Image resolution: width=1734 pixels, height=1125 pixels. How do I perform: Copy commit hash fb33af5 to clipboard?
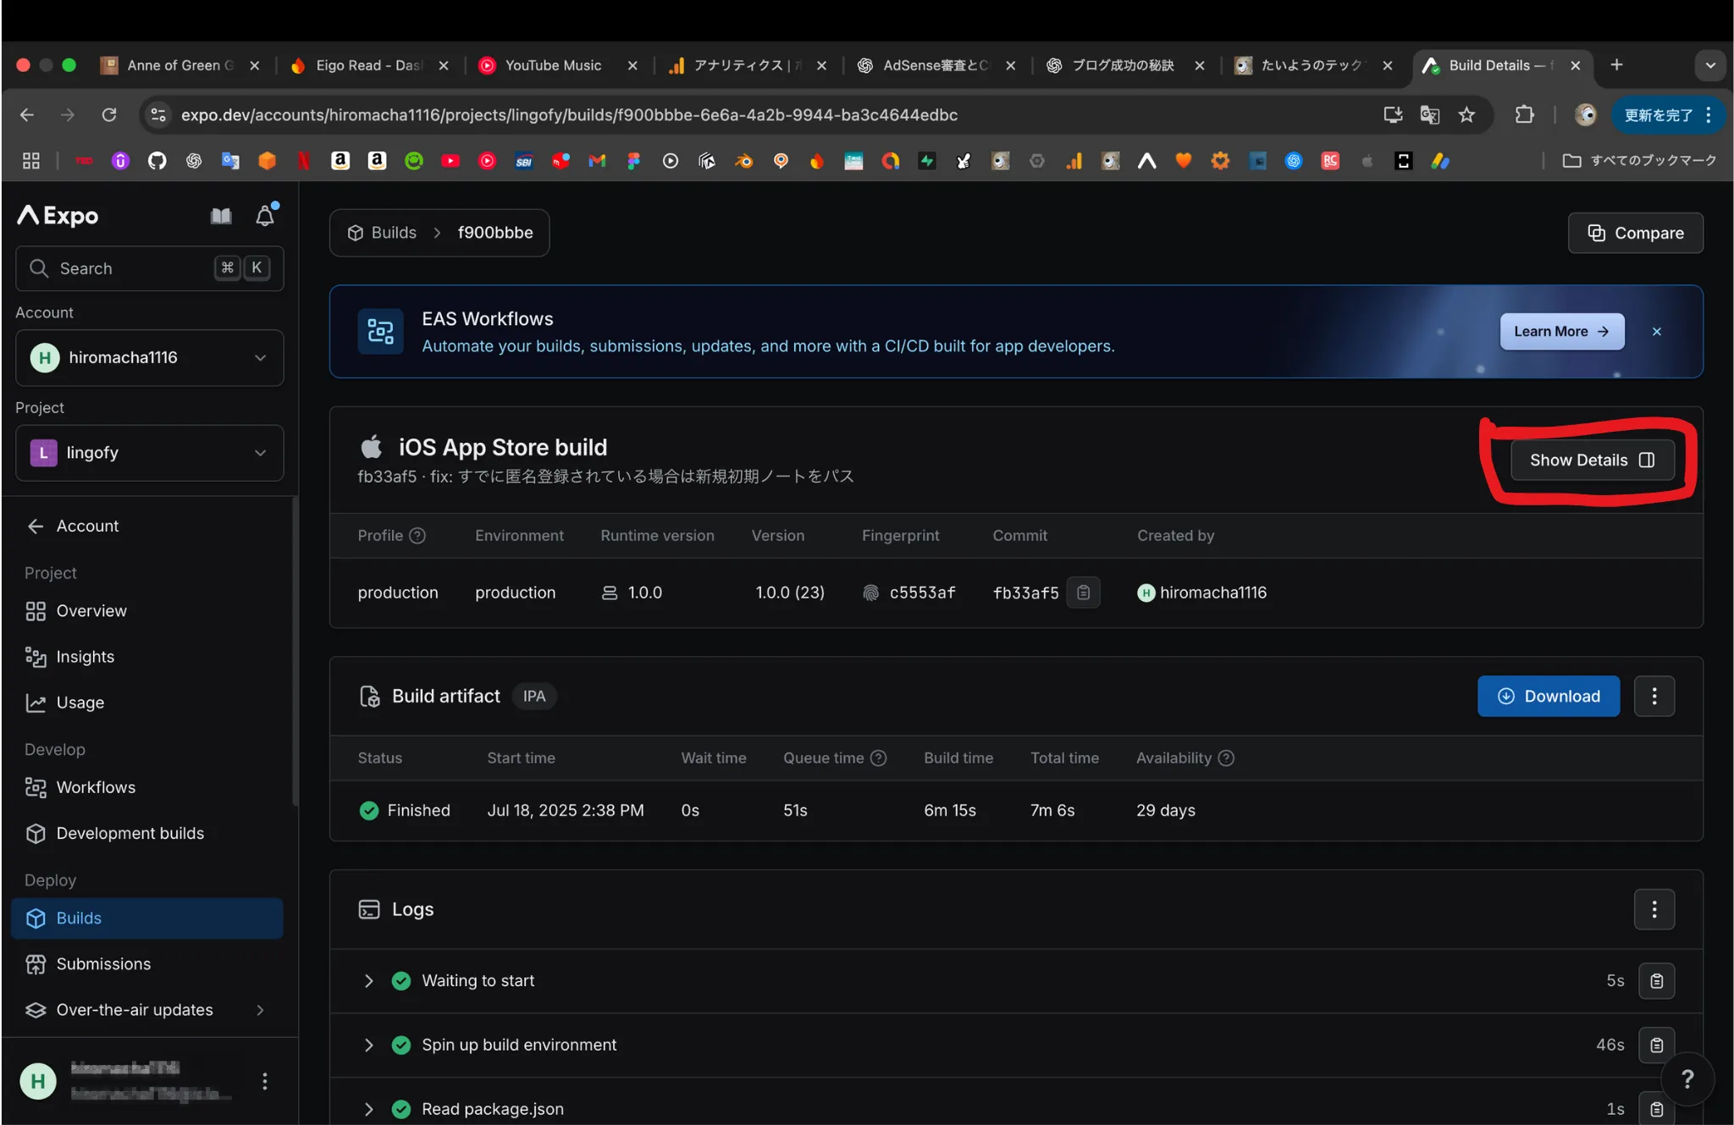coord(1083,593)
